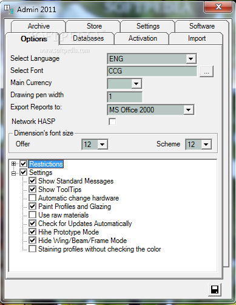The height and width of the screenshot is (305, 236).
Task: Uncheck the Restrictions checkbox
Action: pyautogui.click(x=23, y=163)
